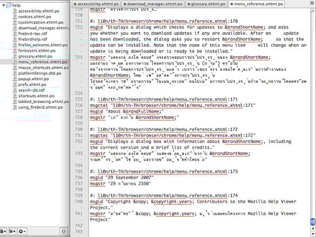Click comment line ending with :173
Image resolution: width=316 pixels, height=237 pixels.
click(x=164, y=171)
